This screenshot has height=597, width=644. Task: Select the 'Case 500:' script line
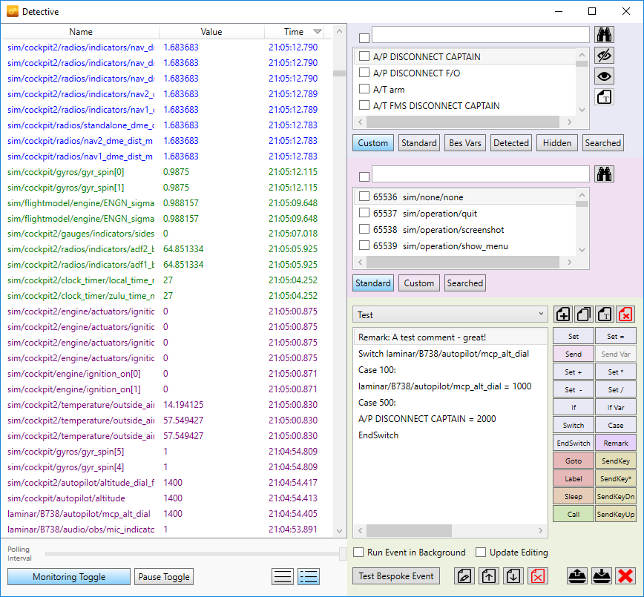coord(450,403)
